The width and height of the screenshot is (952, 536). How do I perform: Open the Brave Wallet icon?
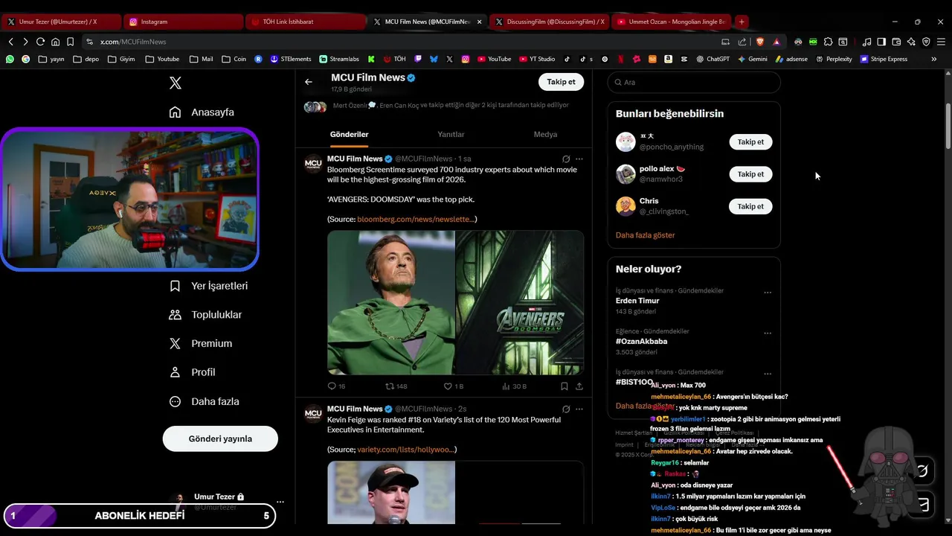coord(896,42)
